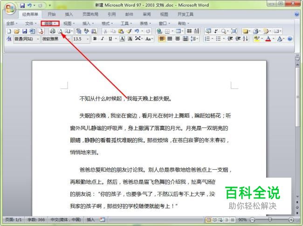Open the 文件 classic menu
Image resolution: width=303 pixels, height=226 pixels.
tap(31, 24)
